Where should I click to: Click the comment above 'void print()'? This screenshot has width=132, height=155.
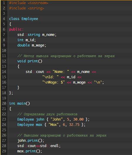coord(66,56)
